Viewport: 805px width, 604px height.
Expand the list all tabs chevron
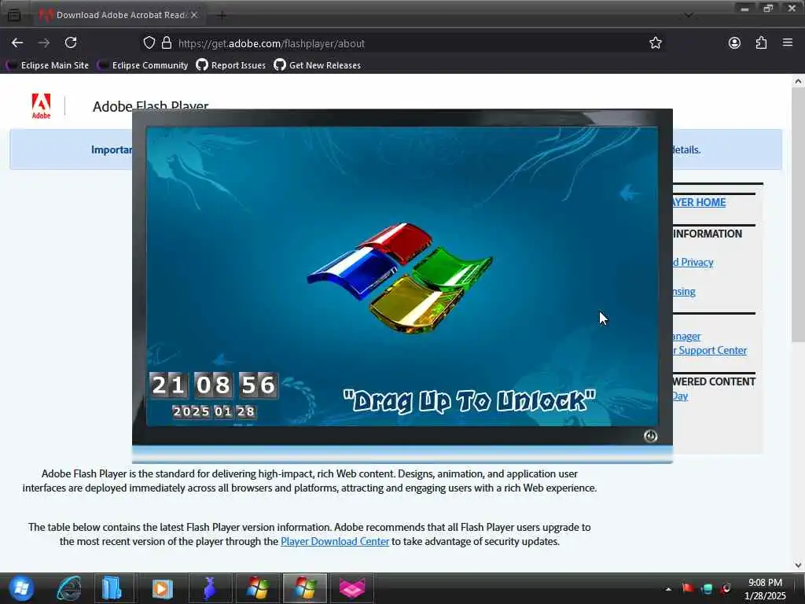(x=689, y=15)
